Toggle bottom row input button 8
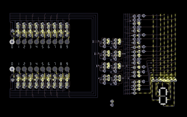The width and height of the screenshot is (187, 117). pos(61,69)
